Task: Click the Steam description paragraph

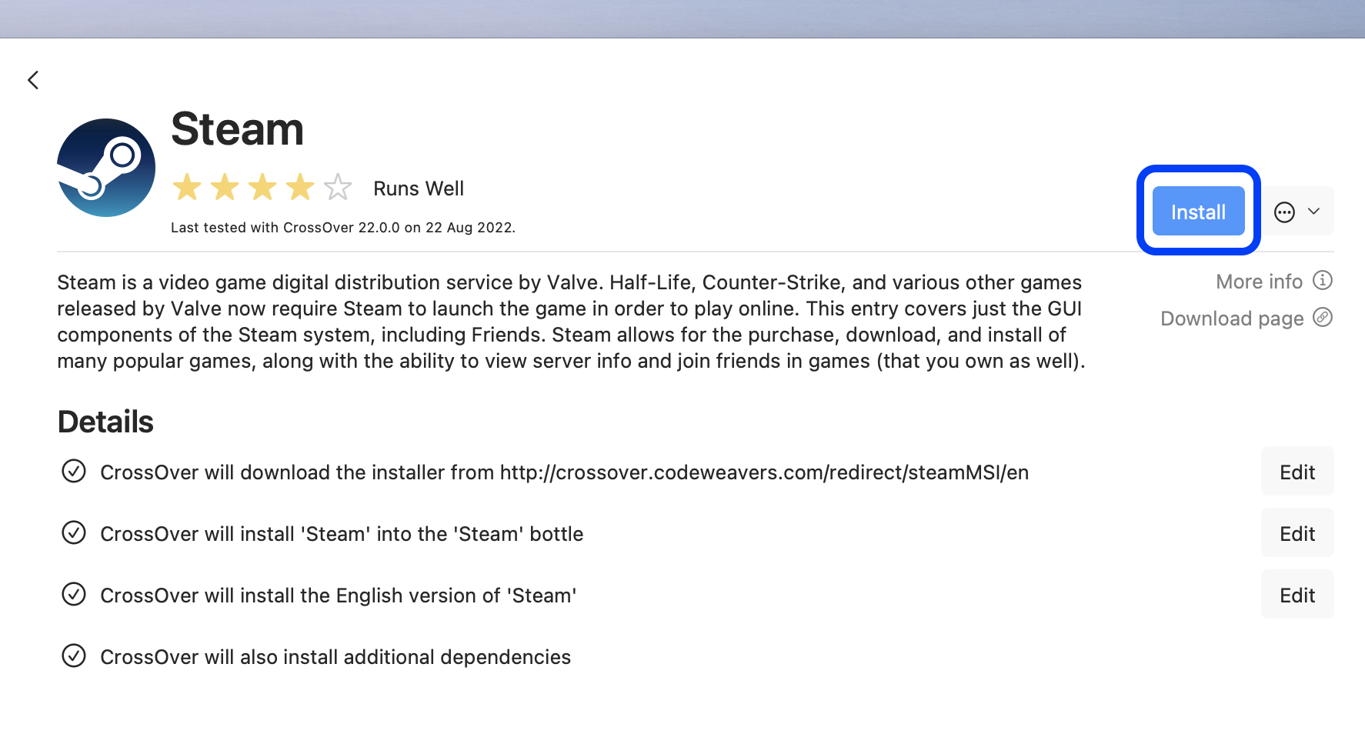Action: coord(571,322)
